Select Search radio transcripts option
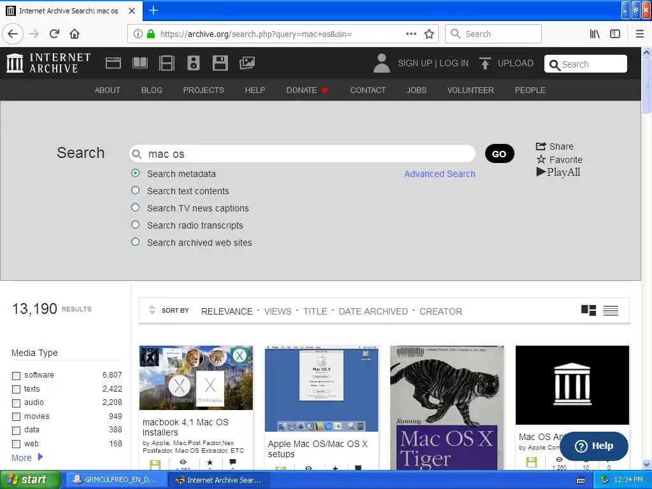Viewport: 652px width, 489px height. click(x=135, y=225)
